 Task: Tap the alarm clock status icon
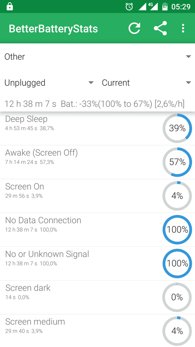click(x=129, y=7)
